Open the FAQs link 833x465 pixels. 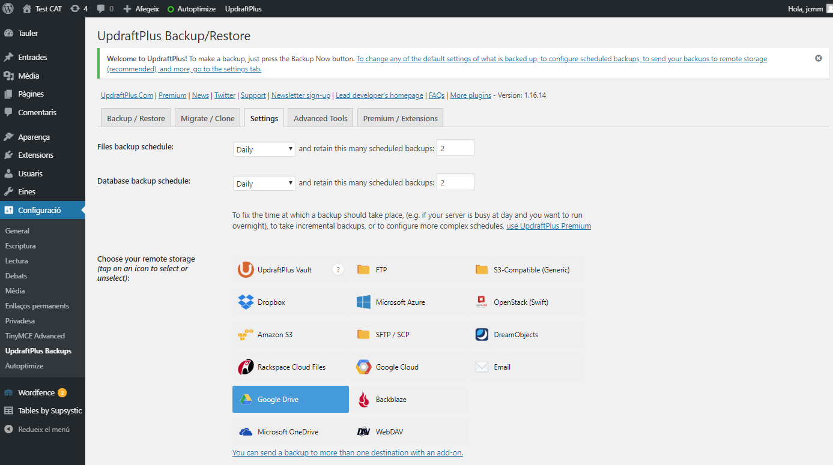tap(437, 95)
